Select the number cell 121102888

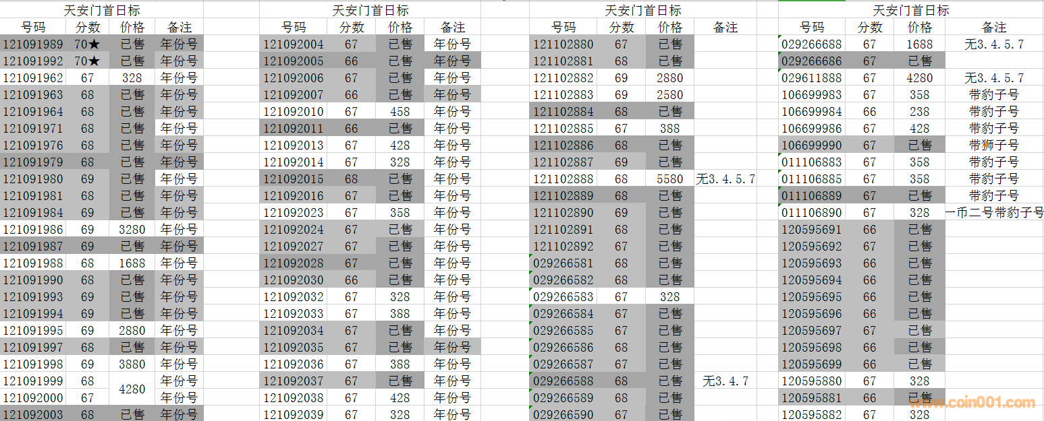point(564,179)
